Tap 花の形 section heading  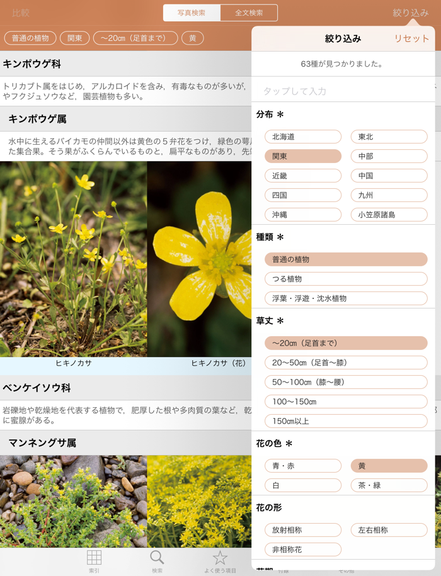pyautogui.click(x=269, y=507)
